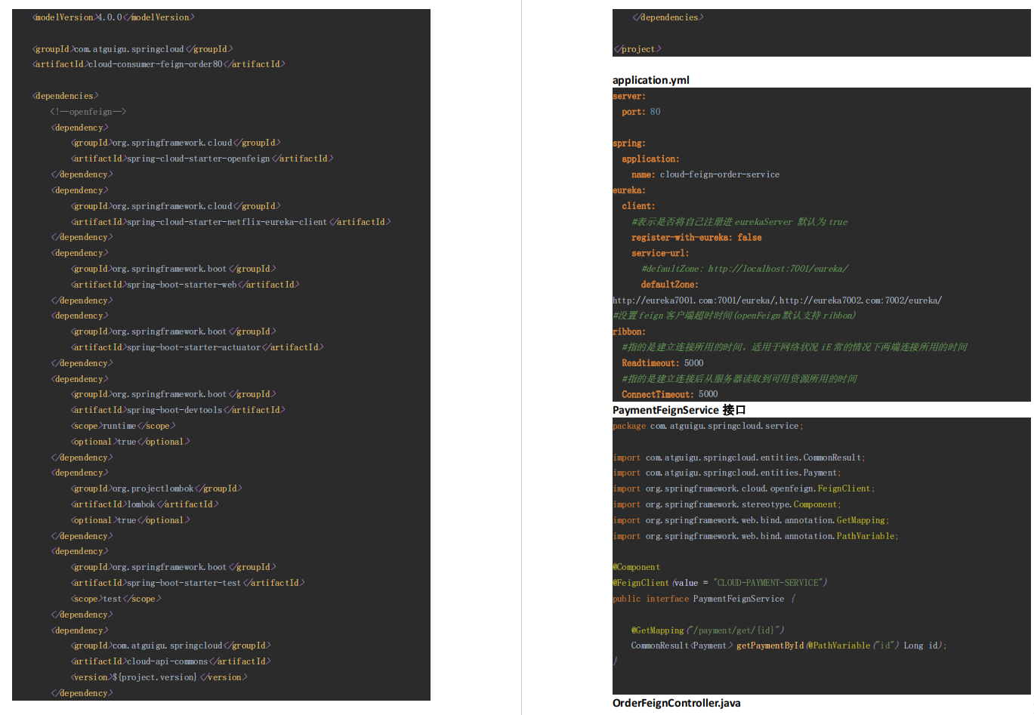Select spring-boot-starter-web artifactId line
The image size is (1034, 715).
tap(186, 285)
